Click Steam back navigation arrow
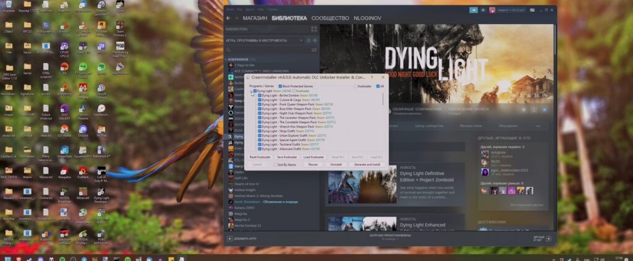Viewport: 633px width, 261px height. 228,18
